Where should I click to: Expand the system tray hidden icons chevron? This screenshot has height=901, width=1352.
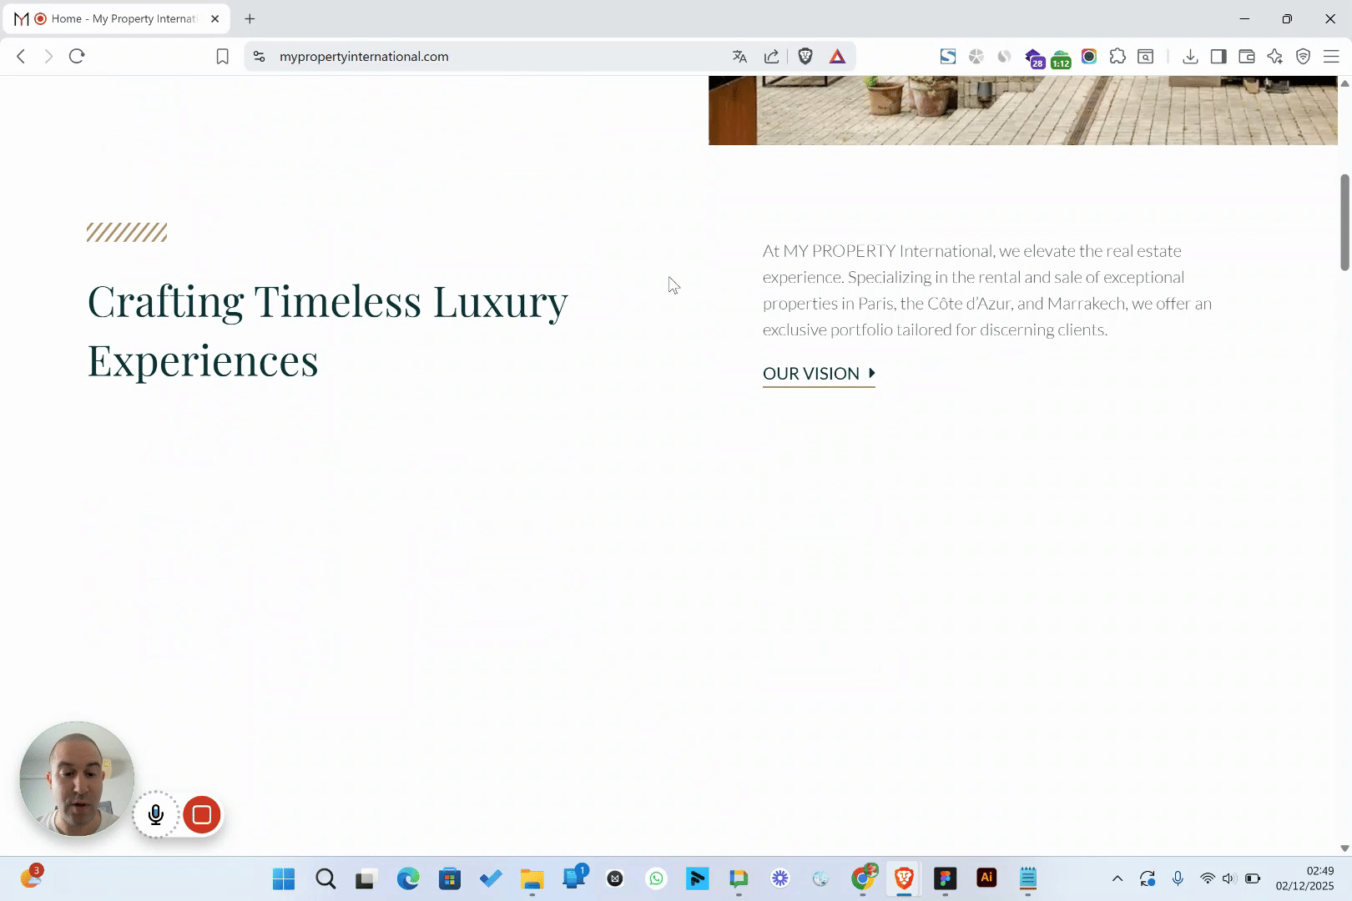pyautogui.click(x=1117, y=878)
